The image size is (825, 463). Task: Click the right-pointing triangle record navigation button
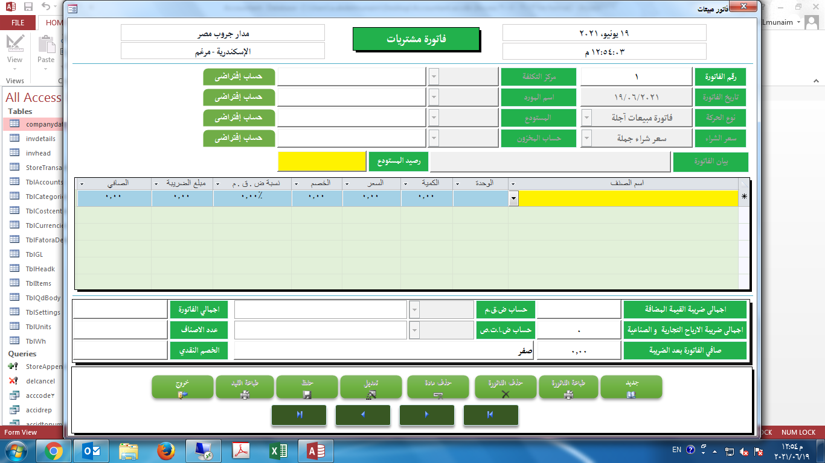pyautogui.click(x=427, y=415)
